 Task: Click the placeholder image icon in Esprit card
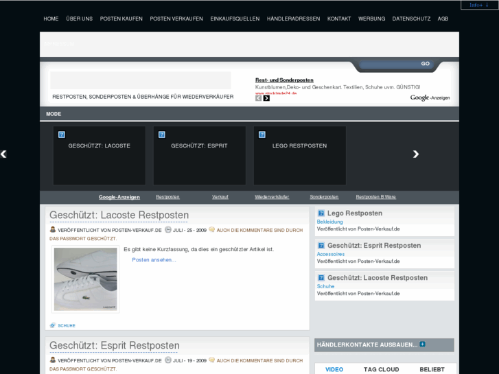click(162, 135)
